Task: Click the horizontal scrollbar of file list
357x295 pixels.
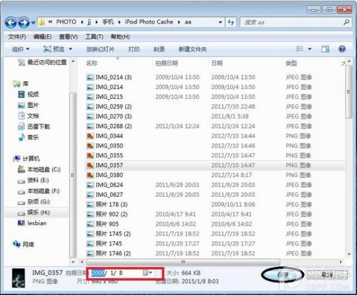Action: 183,262
